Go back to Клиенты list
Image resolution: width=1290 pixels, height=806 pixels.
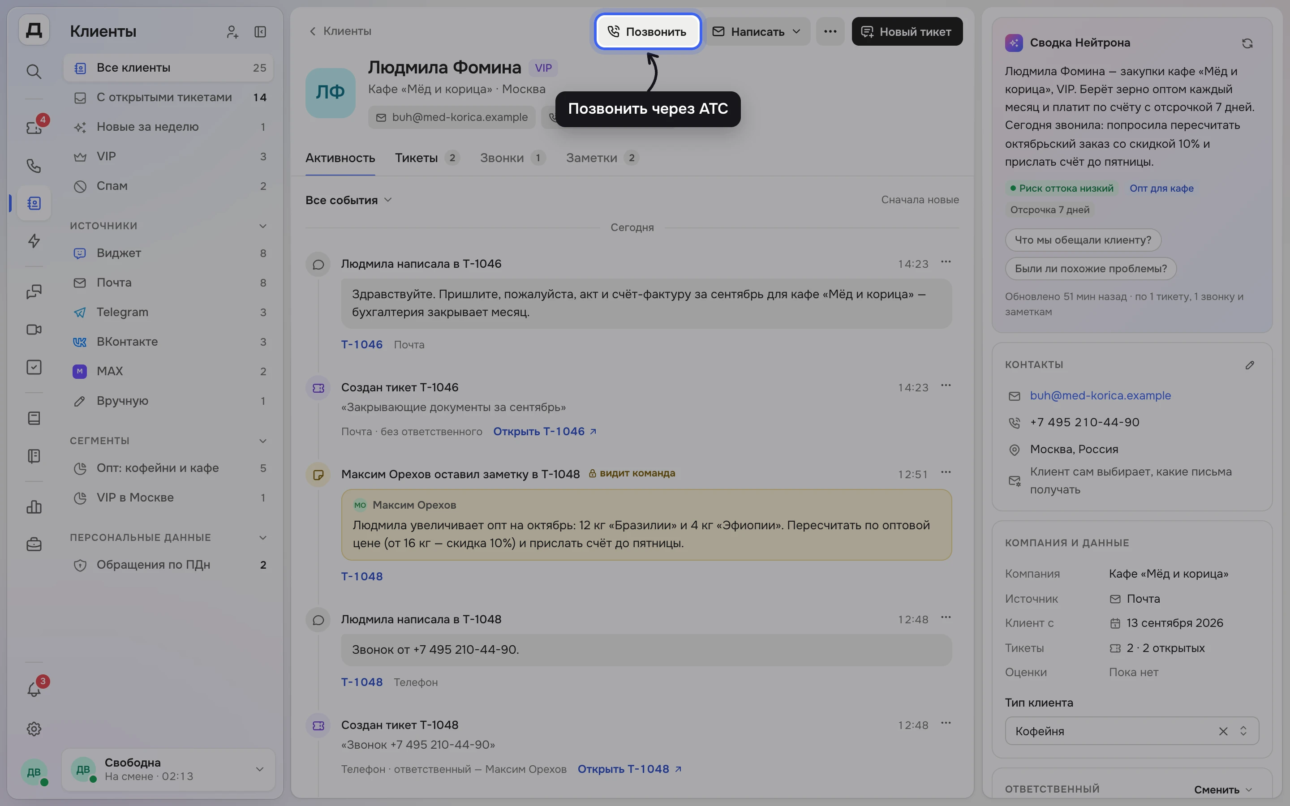[340, 31]
